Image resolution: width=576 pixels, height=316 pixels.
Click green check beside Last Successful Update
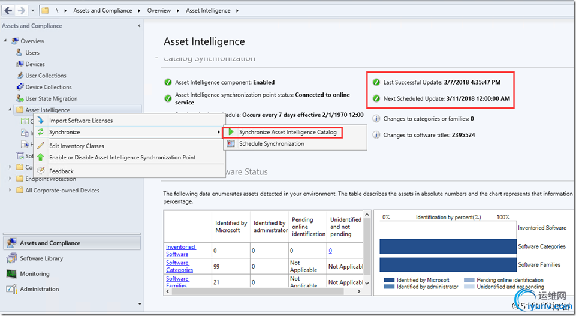pos(376,82)
